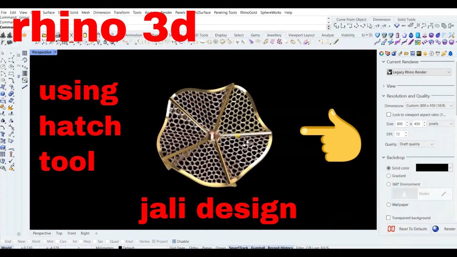The width and height of the screenshot is (457, 257).
Task: Click the pencil icon in Jewellery toolbar
Action: pos(336,41)
